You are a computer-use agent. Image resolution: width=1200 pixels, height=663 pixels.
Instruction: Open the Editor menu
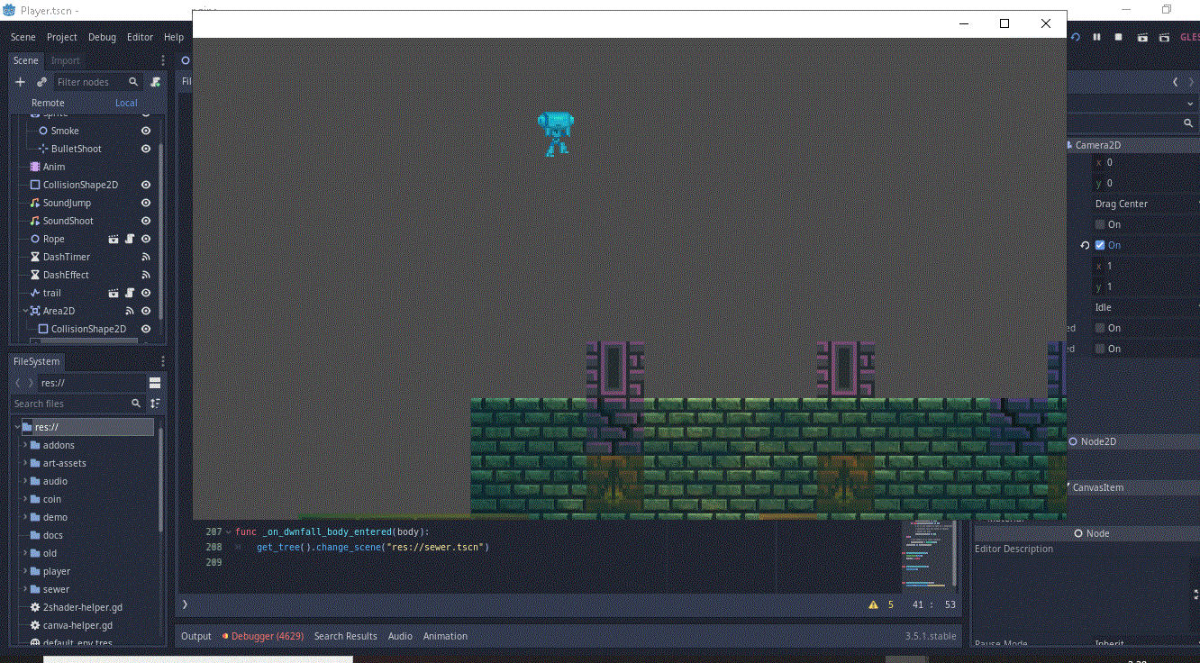[140, 37]
